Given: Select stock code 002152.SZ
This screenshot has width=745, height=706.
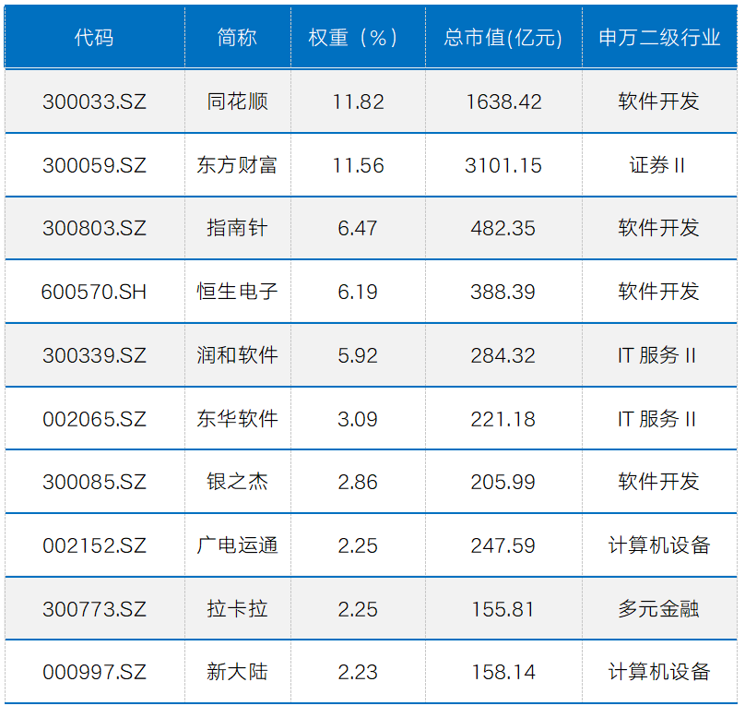Looking at the screenshot, I should 95,545.
